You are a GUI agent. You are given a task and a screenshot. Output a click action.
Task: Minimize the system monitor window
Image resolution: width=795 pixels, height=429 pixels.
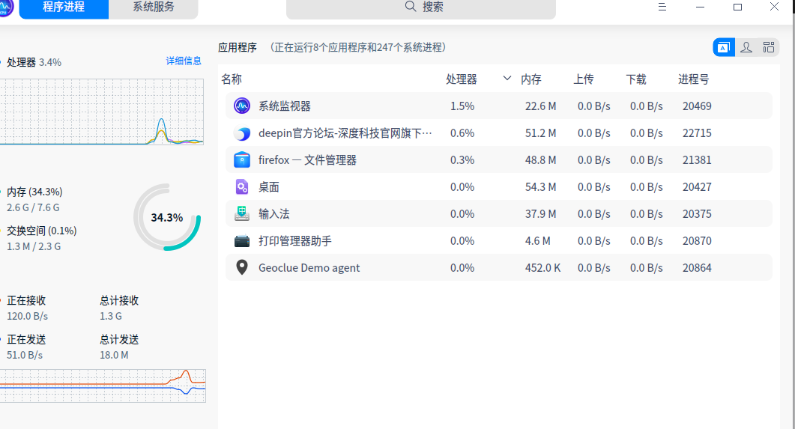700,7
